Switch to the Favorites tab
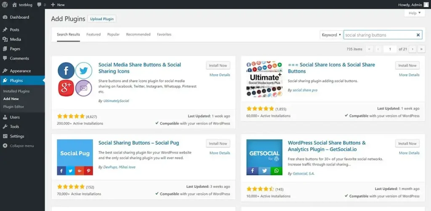Image resolution: width=431 pixels, height=211 pixels. (x=164, y=34)
